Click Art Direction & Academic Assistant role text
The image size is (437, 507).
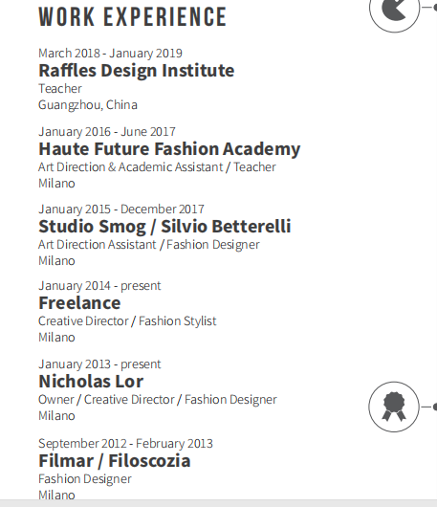click(x=131, y=167)
